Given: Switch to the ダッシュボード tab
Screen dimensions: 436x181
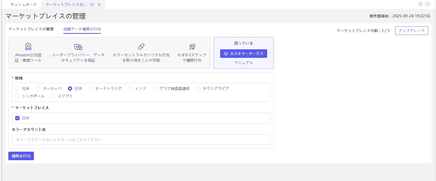Looking at the screenshot, I should tap(24, 5).
